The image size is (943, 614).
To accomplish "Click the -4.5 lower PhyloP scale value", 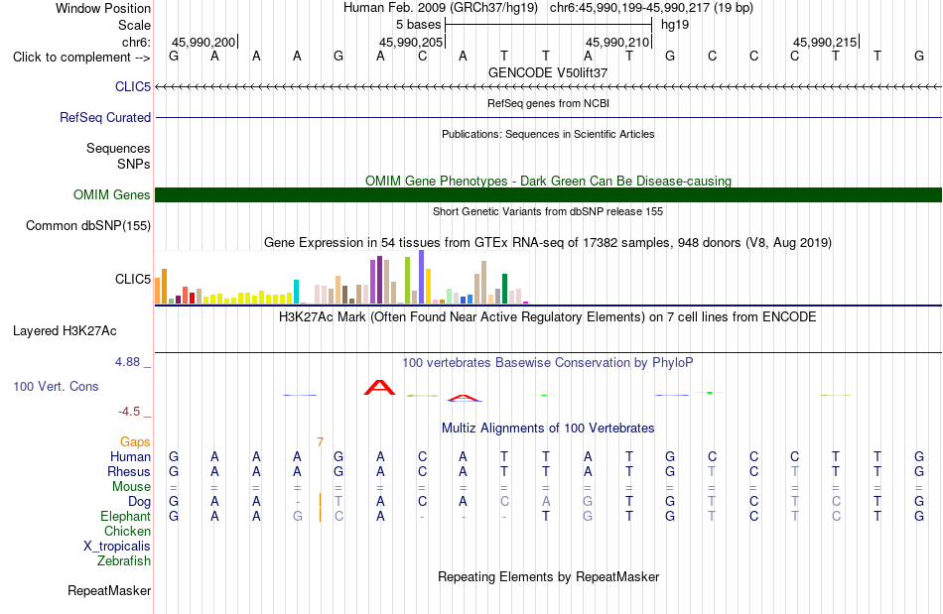I will pyautogui.click(x=129, y=412).
